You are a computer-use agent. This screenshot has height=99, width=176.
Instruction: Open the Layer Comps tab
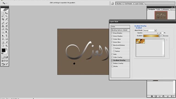[x=139, y=4]
